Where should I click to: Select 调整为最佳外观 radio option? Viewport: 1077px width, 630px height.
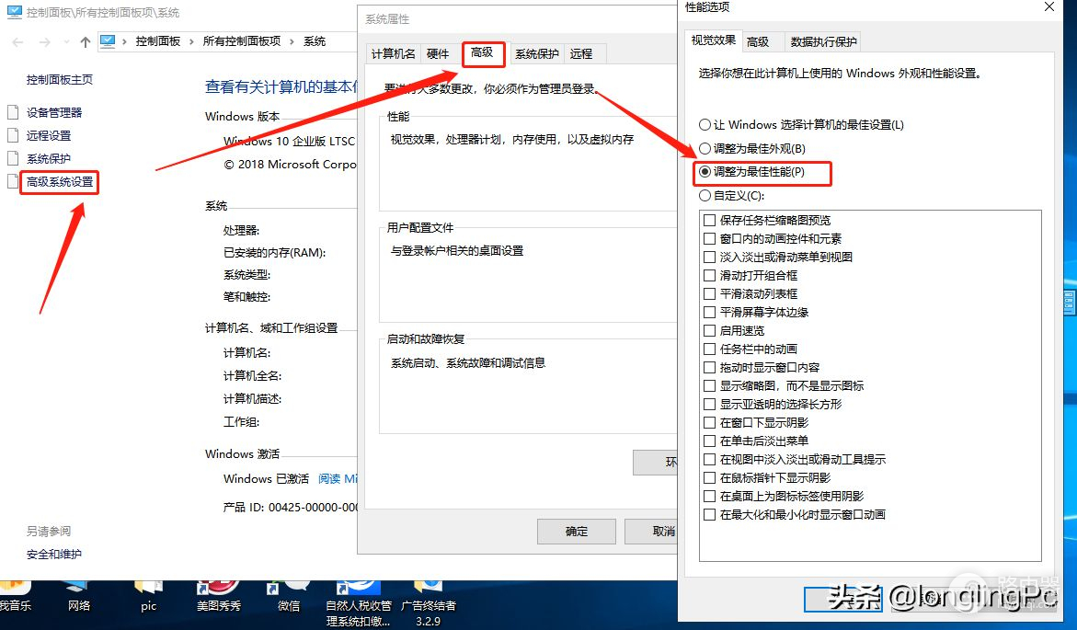coord(752,148)
